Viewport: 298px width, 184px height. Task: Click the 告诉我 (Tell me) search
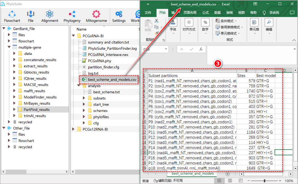[271, 13]
